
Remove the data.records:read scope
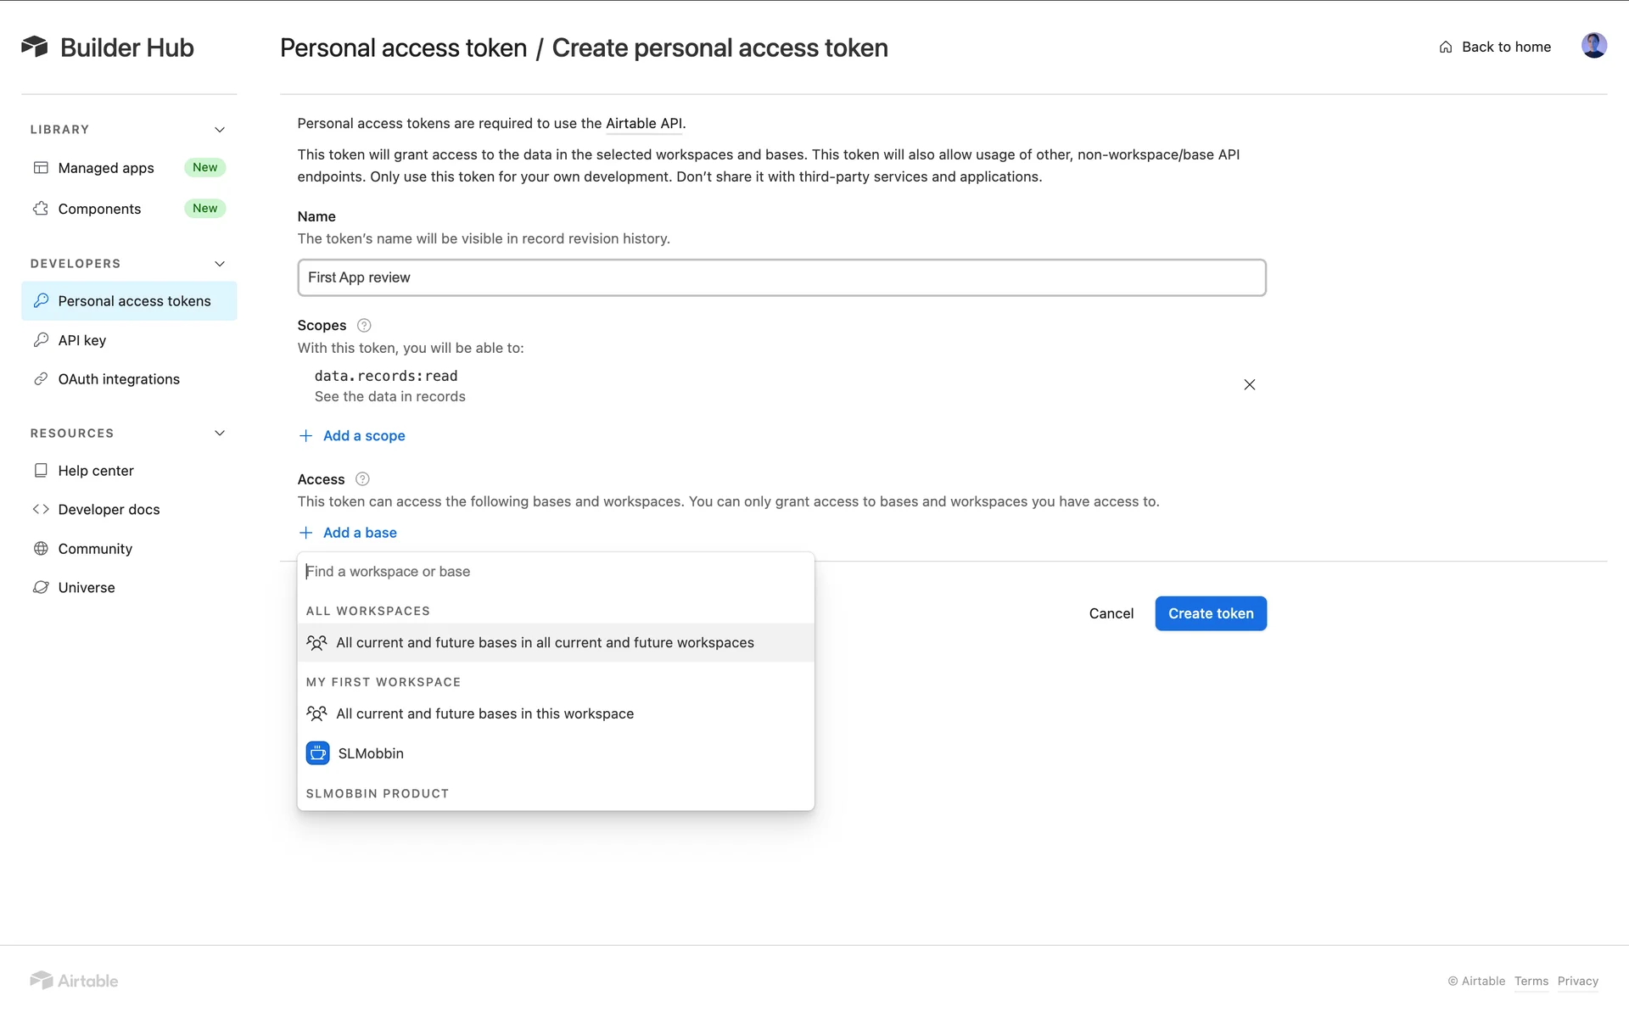coord(1249,385)
